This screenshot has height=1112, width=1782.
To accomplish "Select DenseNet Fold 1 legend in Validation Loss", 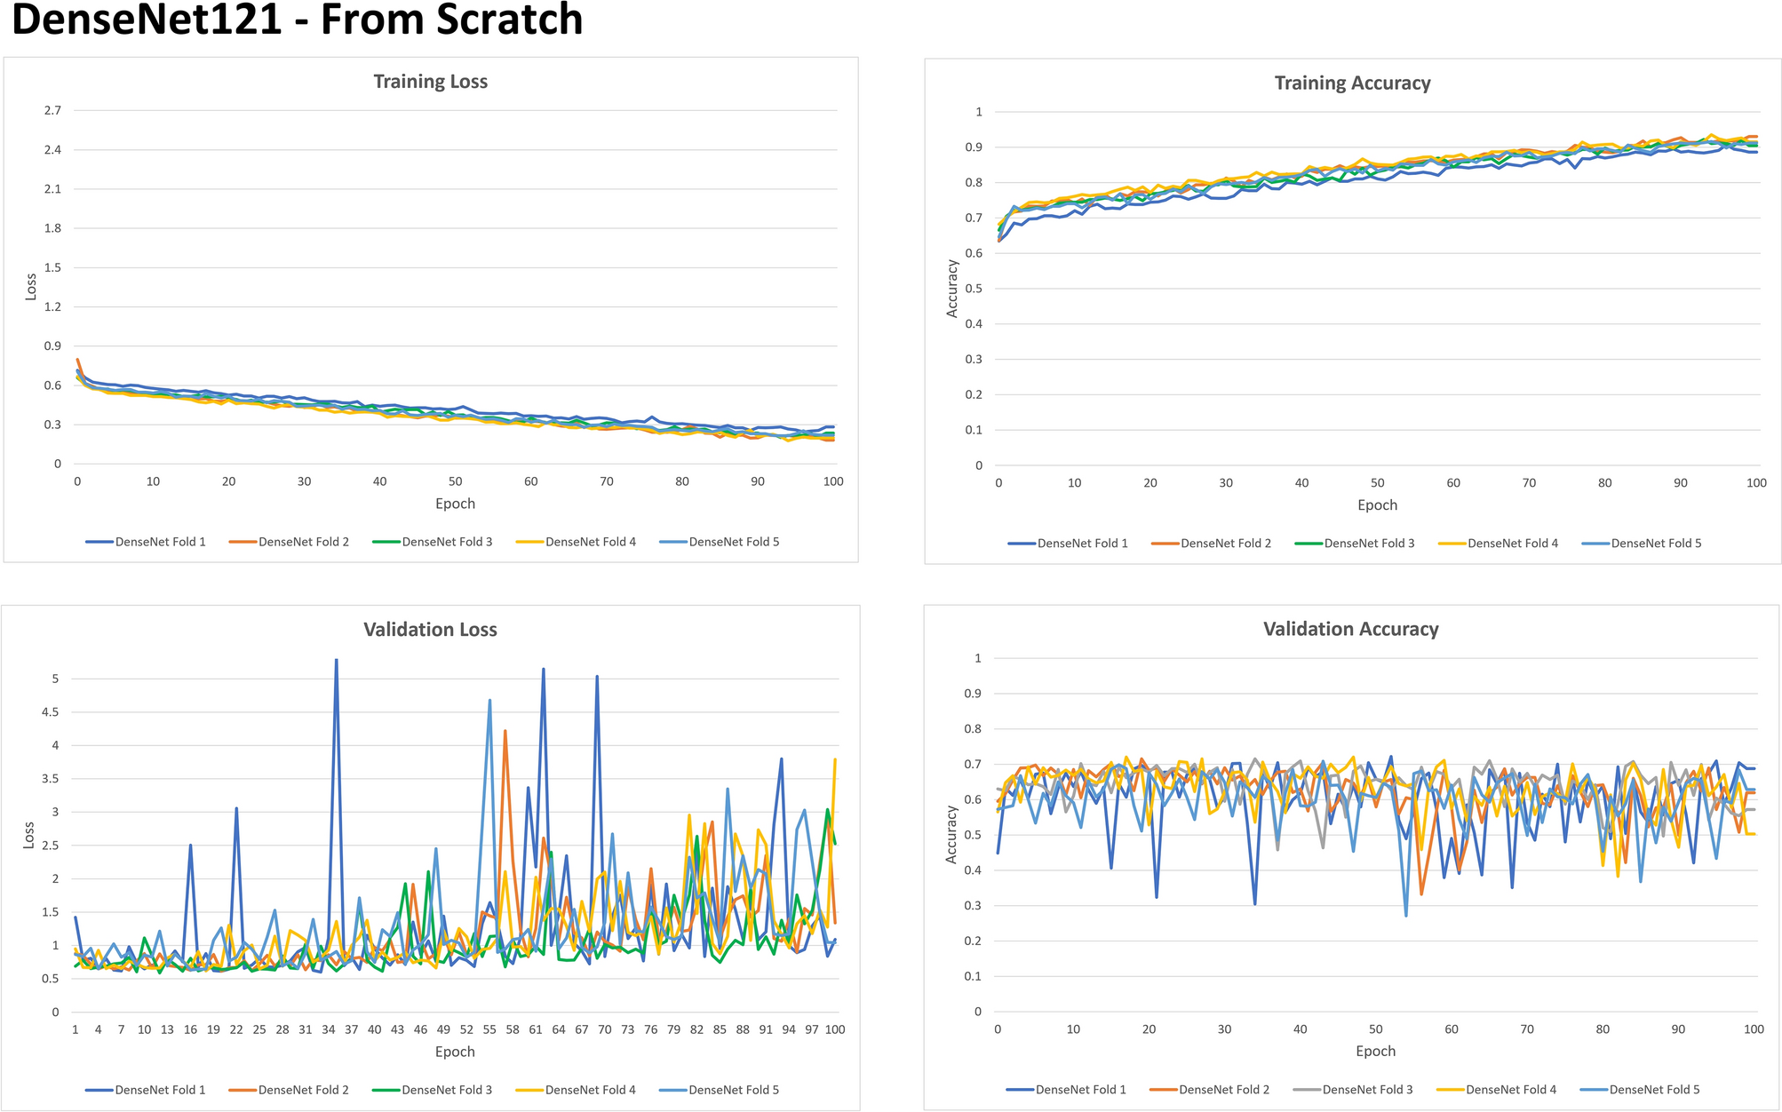I will 160,1090.
